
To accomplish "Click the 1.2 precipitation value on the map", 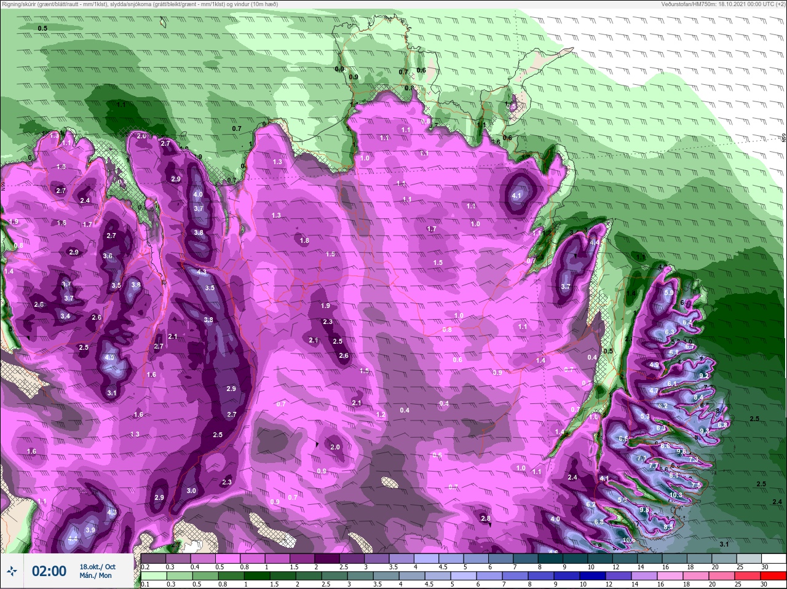I will 380,414.
